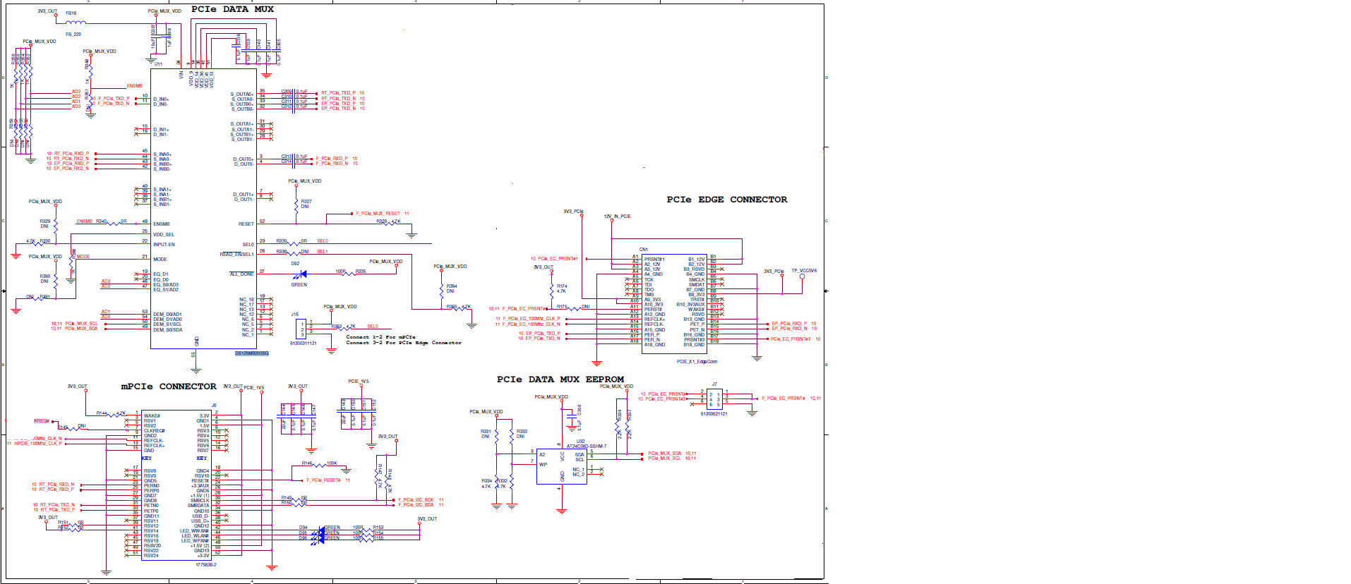Click the 'AT24C08D-SSHM-T' EEPROM part label
This screenshot has width=1351, height=584.
[587, 446]
